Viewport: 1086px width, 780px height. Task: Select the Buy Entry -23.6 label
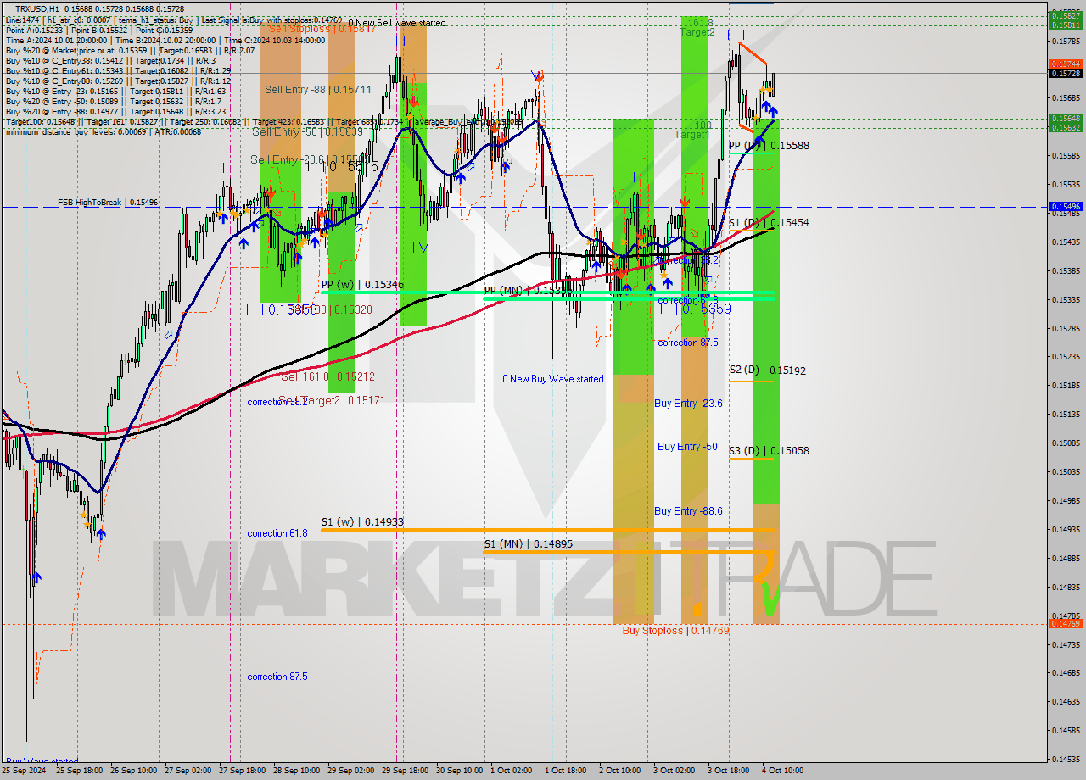click(688, 404)
